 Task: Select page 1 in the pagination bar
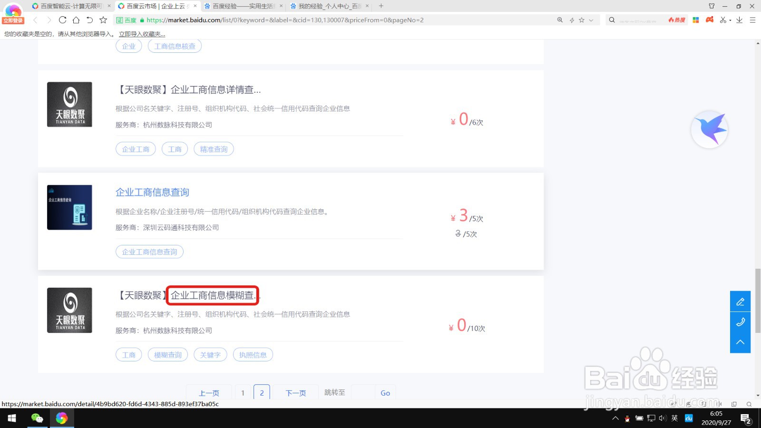[x=243, y=392]
